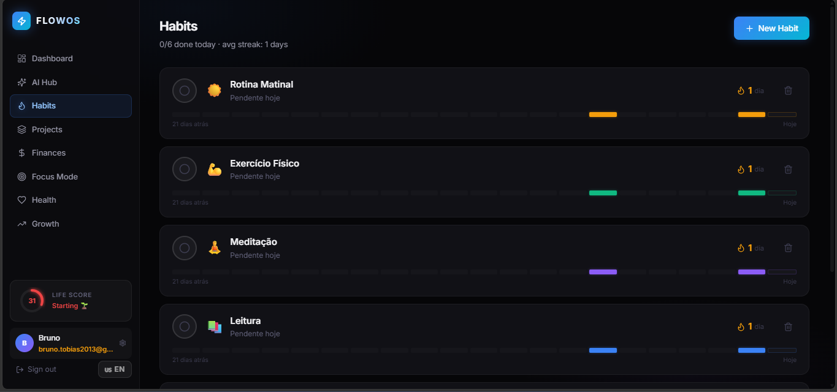Click the Exercício Físico streak flame icon
837x392 pixels.
[741, 169]
